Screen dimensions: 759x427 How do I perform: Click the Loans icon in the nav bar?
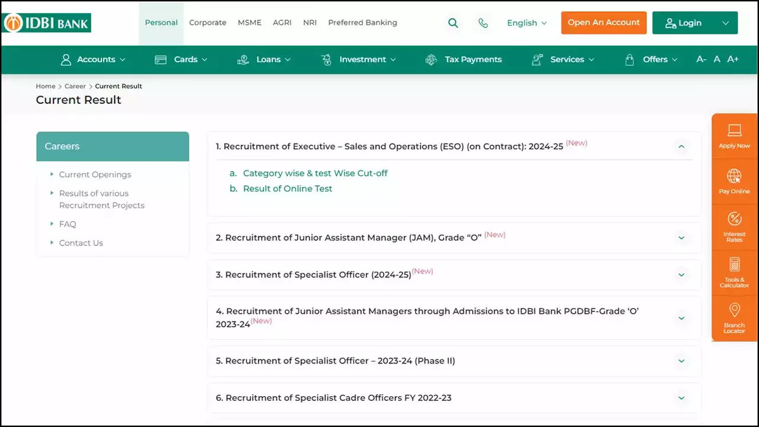tap(243, 59)
